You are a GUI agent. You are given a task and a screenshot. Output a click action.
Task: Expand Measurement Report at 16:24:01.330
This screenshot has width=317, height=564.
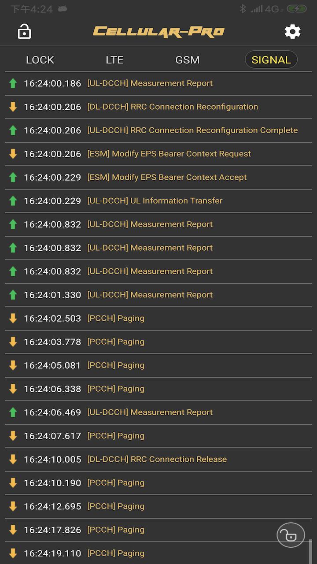point(150,295)
